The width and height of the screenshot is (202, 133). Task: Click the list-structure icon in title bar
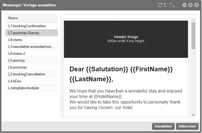pos(166,5)
